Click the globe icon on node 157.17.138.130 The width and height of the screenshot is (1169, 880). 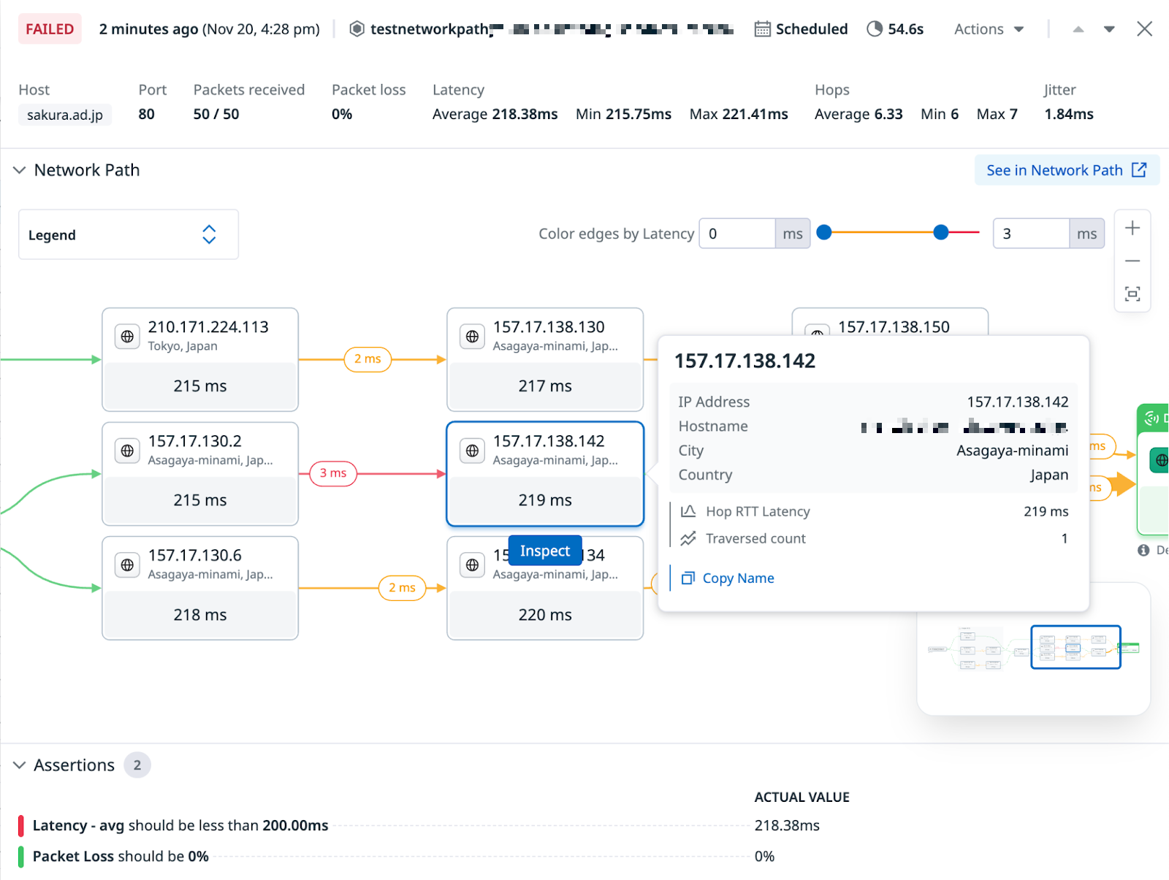tap(472, 337)
